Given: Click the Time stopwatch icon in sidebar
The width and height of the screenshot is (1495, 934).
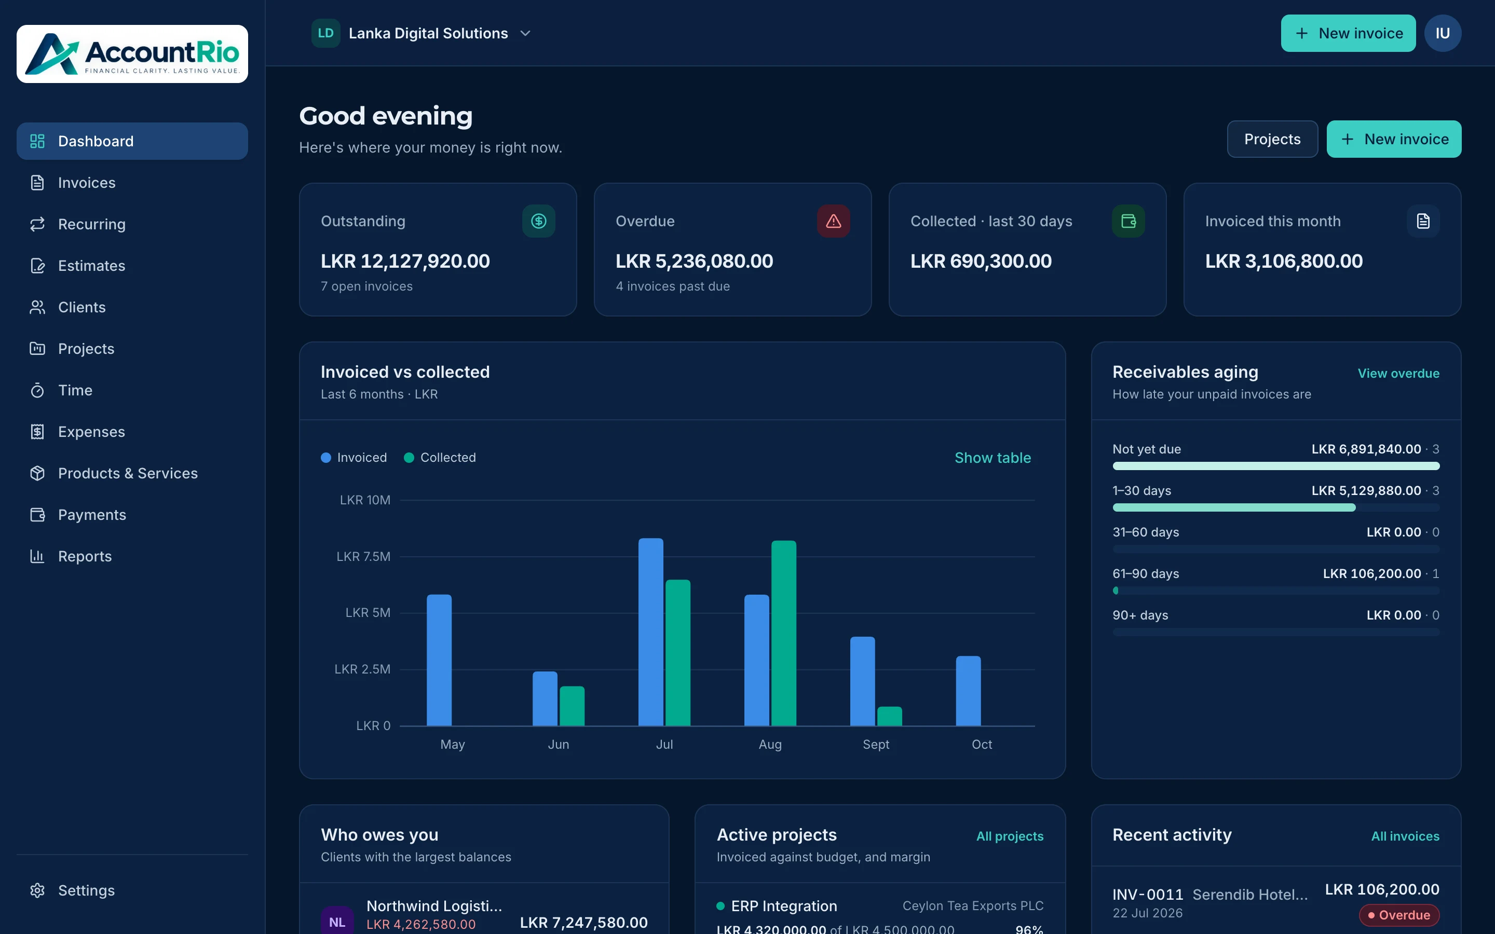Looking at the screenshot, I should pos(37,390).
